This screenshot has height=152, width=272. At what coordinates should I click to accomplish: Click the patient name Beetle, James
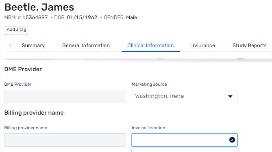(x=39, y=7)
